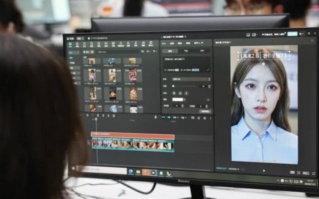Select the Fancy Text sub-tab under text properties

[202, 51]
